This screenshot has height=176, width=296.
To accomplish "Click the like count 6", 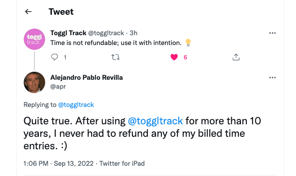I will 186,57.
